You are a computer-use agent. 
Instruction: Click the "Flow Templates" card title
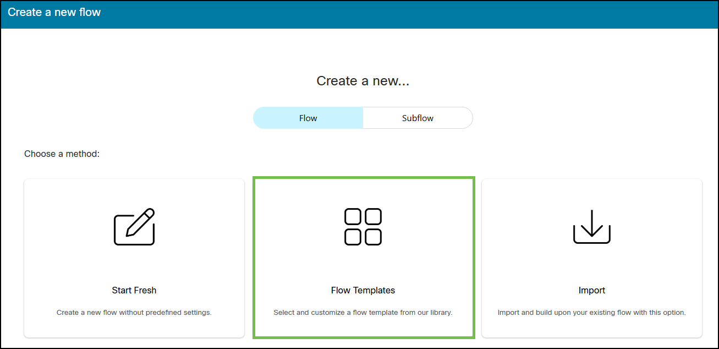click(363, 290)
